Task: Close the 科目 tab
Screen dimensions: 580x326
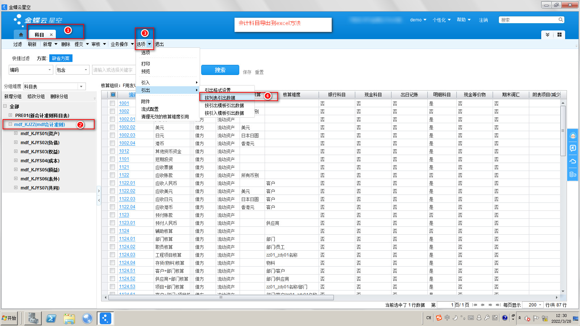Action: (x=51, y=35)
